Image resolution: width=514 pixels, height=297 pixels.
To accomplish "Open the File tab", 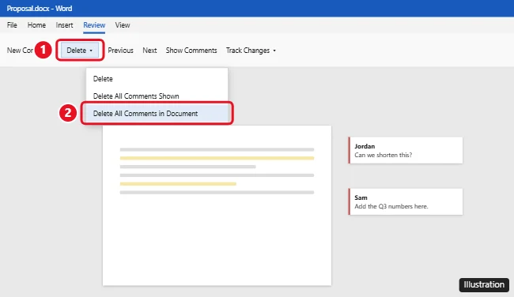I will (12, 25).
